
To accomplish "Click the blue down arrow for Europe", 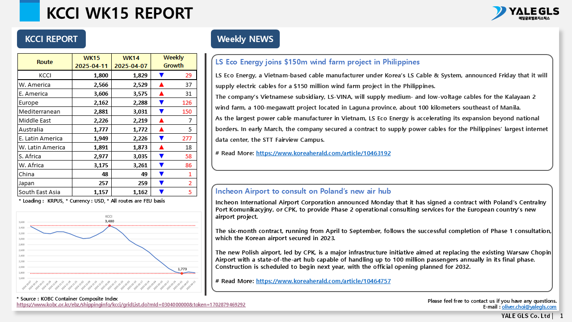I will point(161,102).
